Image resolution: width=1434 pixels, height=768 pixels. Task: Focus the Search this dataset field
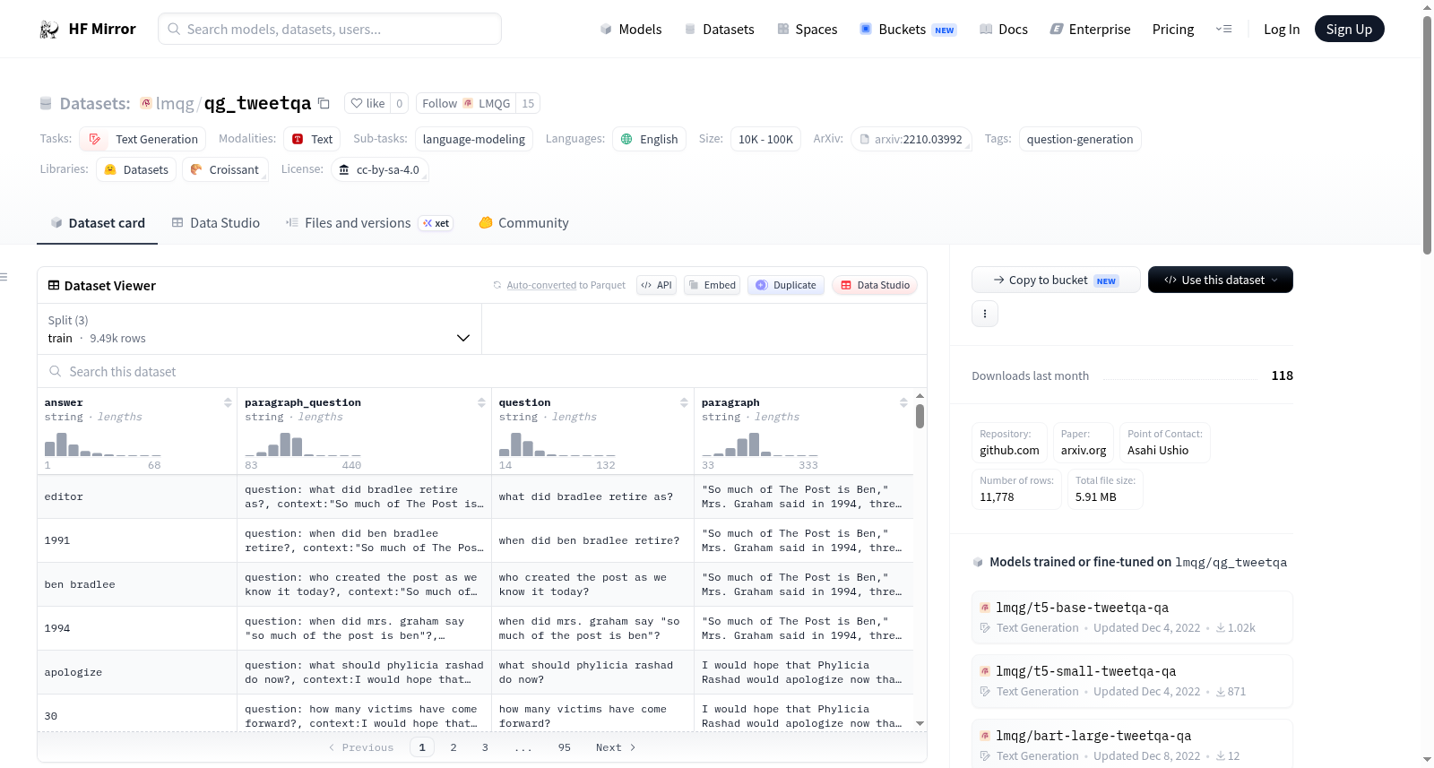tap(482, 371)
